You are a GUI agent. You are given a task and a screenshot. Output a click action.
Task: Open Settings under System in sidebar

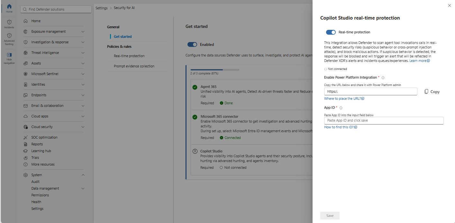[37, 209]
